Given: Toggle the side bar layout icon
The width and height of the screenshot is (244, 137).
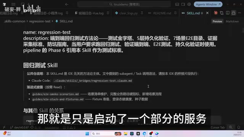Looking at the screenshot, I should coord(183,4).
